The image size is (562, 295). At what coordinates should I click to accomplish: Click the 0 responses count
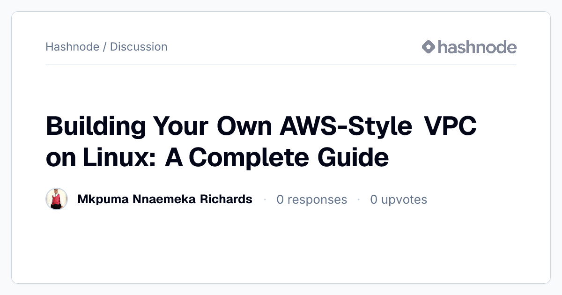pyautogui.click(x=312, y=199)
